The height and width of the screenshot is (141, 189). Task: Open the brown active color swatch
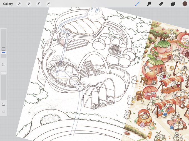click(185, 4)
